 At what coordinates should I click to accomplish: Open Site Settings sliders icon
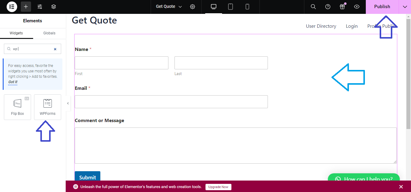(x=40, y=7)
